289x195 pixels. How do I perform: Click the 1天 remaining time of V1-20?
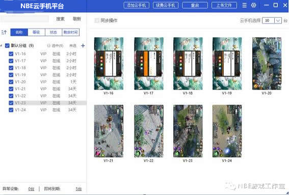click(x=73, y=82)
